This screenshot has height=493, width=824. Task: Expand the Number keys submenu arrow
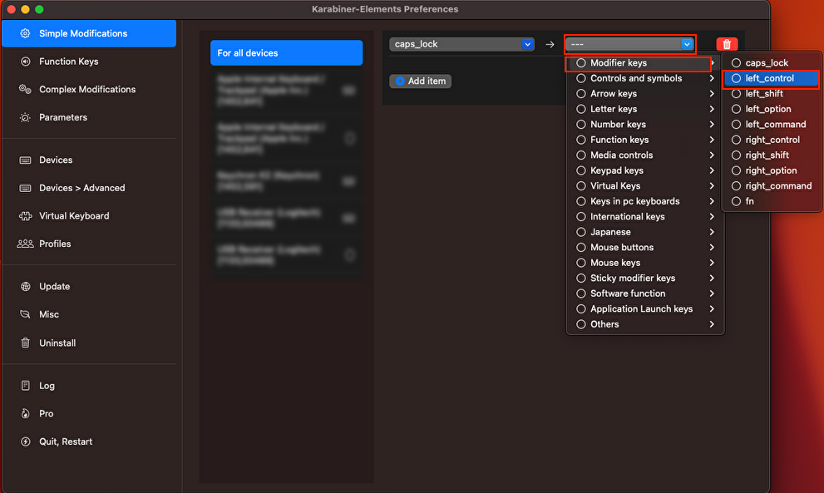tap(712, 125)
